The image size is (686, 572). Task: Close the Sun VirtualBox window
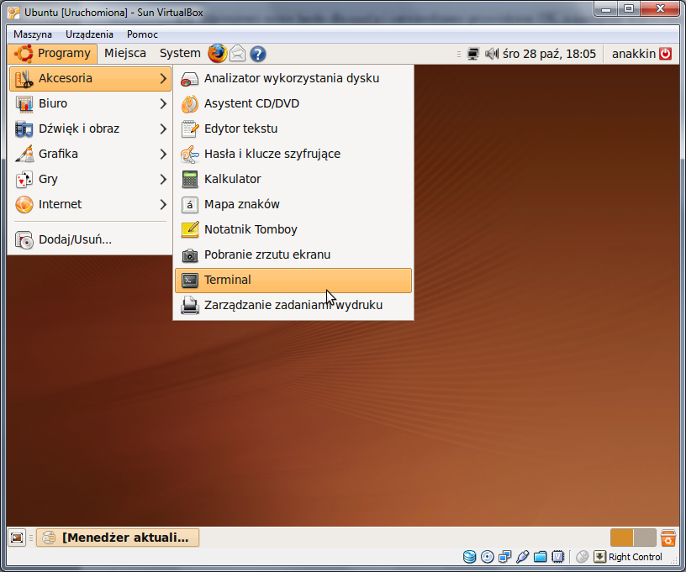coord(660,8)
